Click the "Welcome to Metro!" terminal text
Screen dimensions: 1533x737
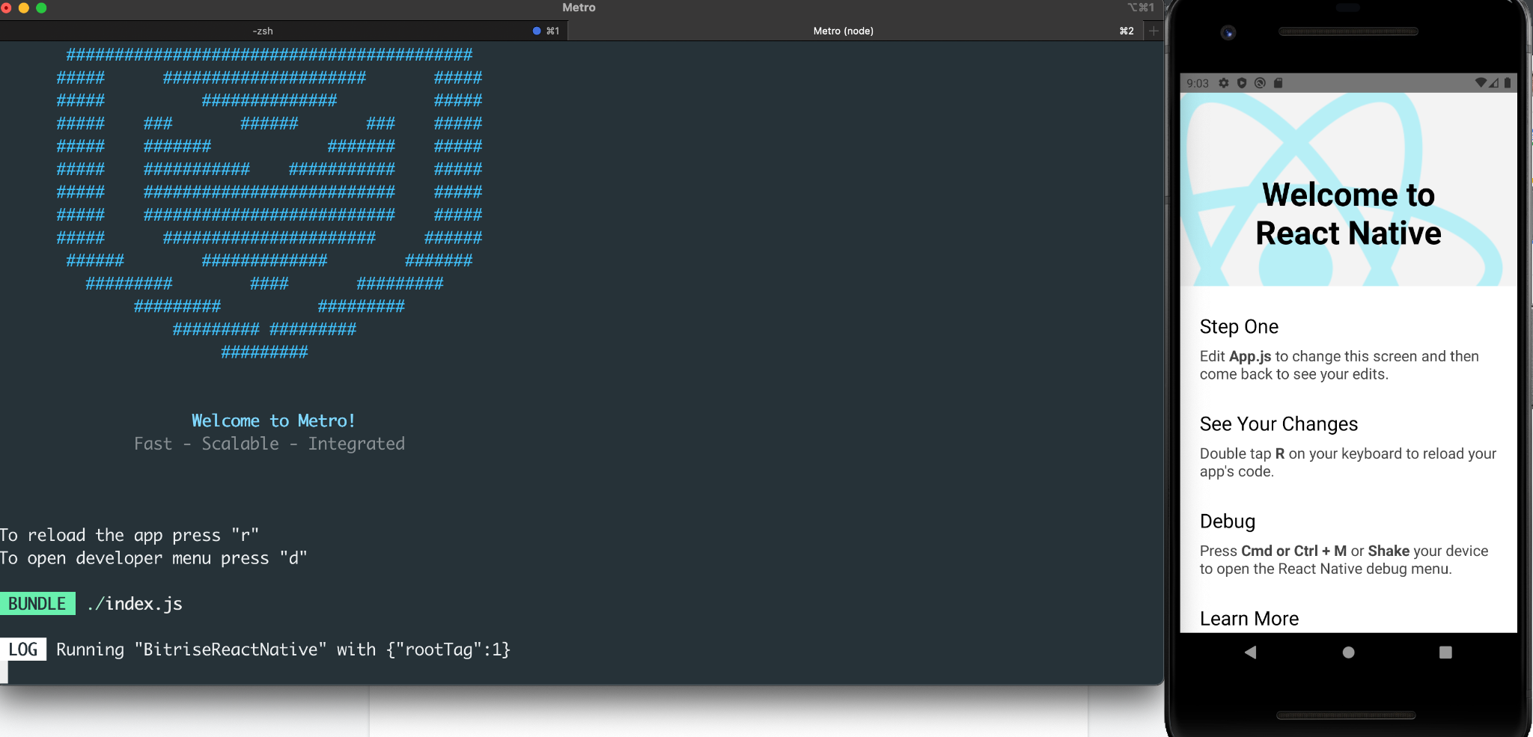(x=273, y=421)
